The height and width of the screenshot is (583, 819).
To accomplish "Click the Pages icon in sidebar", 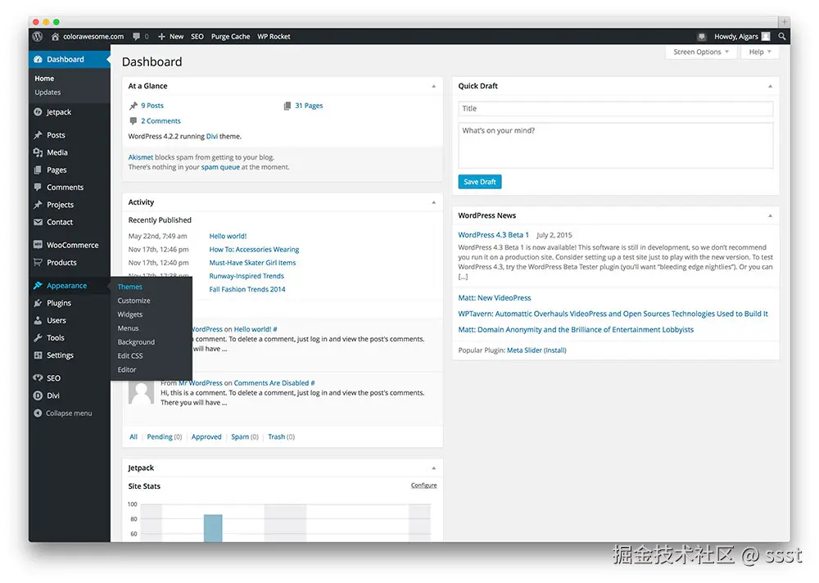I will point(38,169).
